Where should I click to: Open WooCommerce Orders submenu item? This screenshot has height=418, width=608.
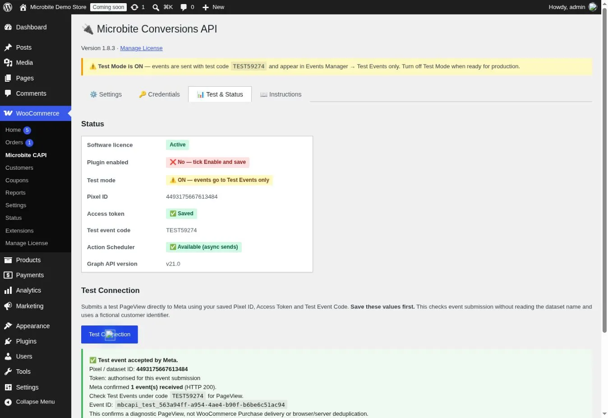pos(14,143)
